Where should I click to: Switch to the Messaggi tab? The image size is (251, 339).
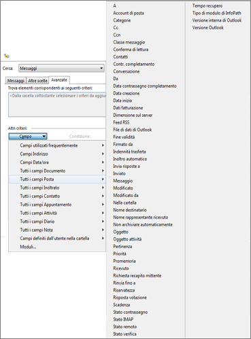[16, 81]
